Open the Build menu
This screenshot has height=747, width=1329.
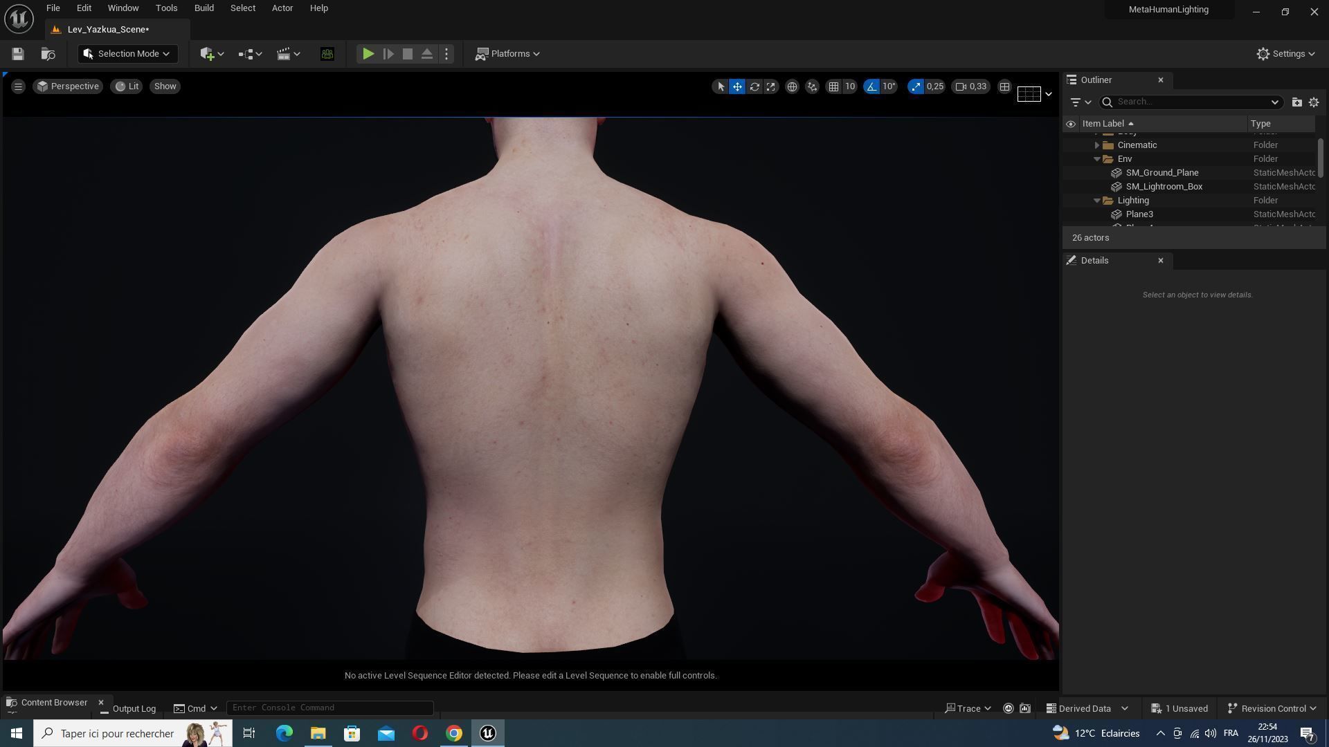[x=204, y=8]
